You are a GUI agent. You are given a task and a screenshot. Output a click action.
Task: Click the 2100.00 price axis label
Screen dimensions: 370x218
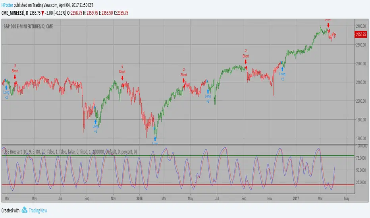361,82
